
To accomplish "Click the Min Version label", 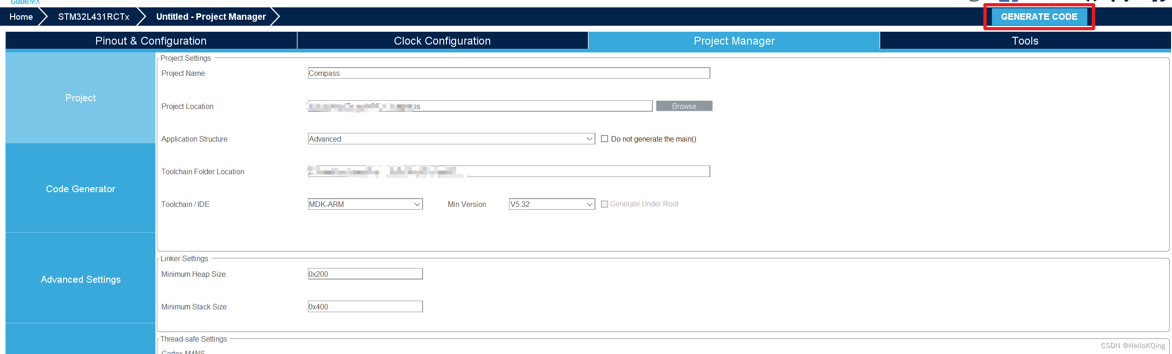I will 467,204.
